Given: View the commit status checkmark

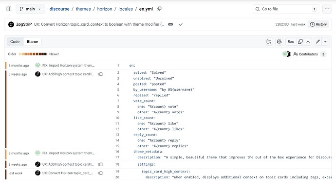Looking at the screenshot, I should pyautogui.click(x=181, y=24).
